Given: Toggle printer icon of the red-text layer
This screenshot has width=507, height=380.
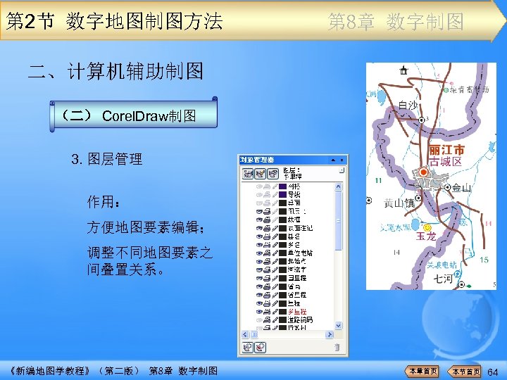Looking at the screenshot, I should (x=267, y=312).
